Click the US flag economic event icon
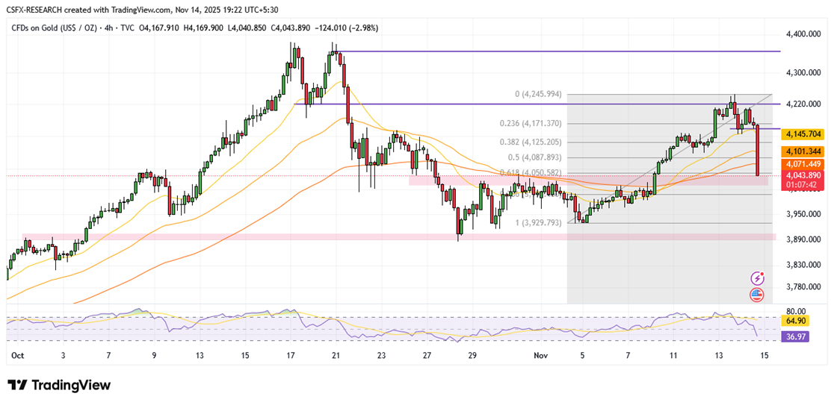The height and width of the screenshot is (405, 834). (756, 294)
